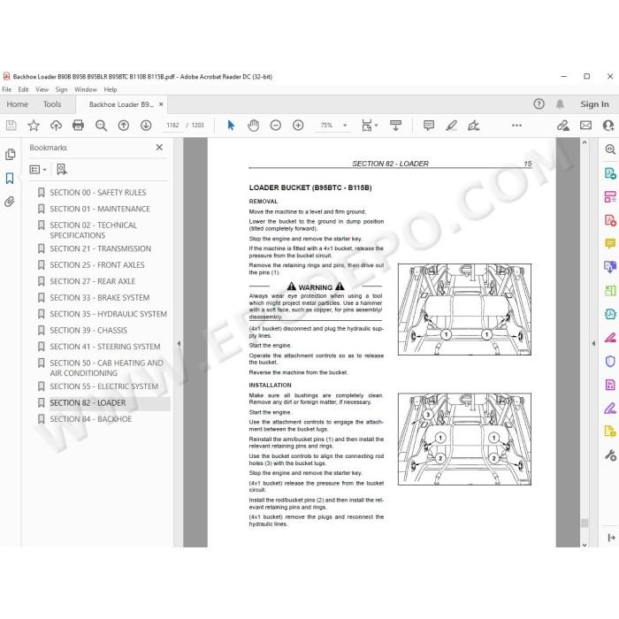Open the Sign menu

61,89
